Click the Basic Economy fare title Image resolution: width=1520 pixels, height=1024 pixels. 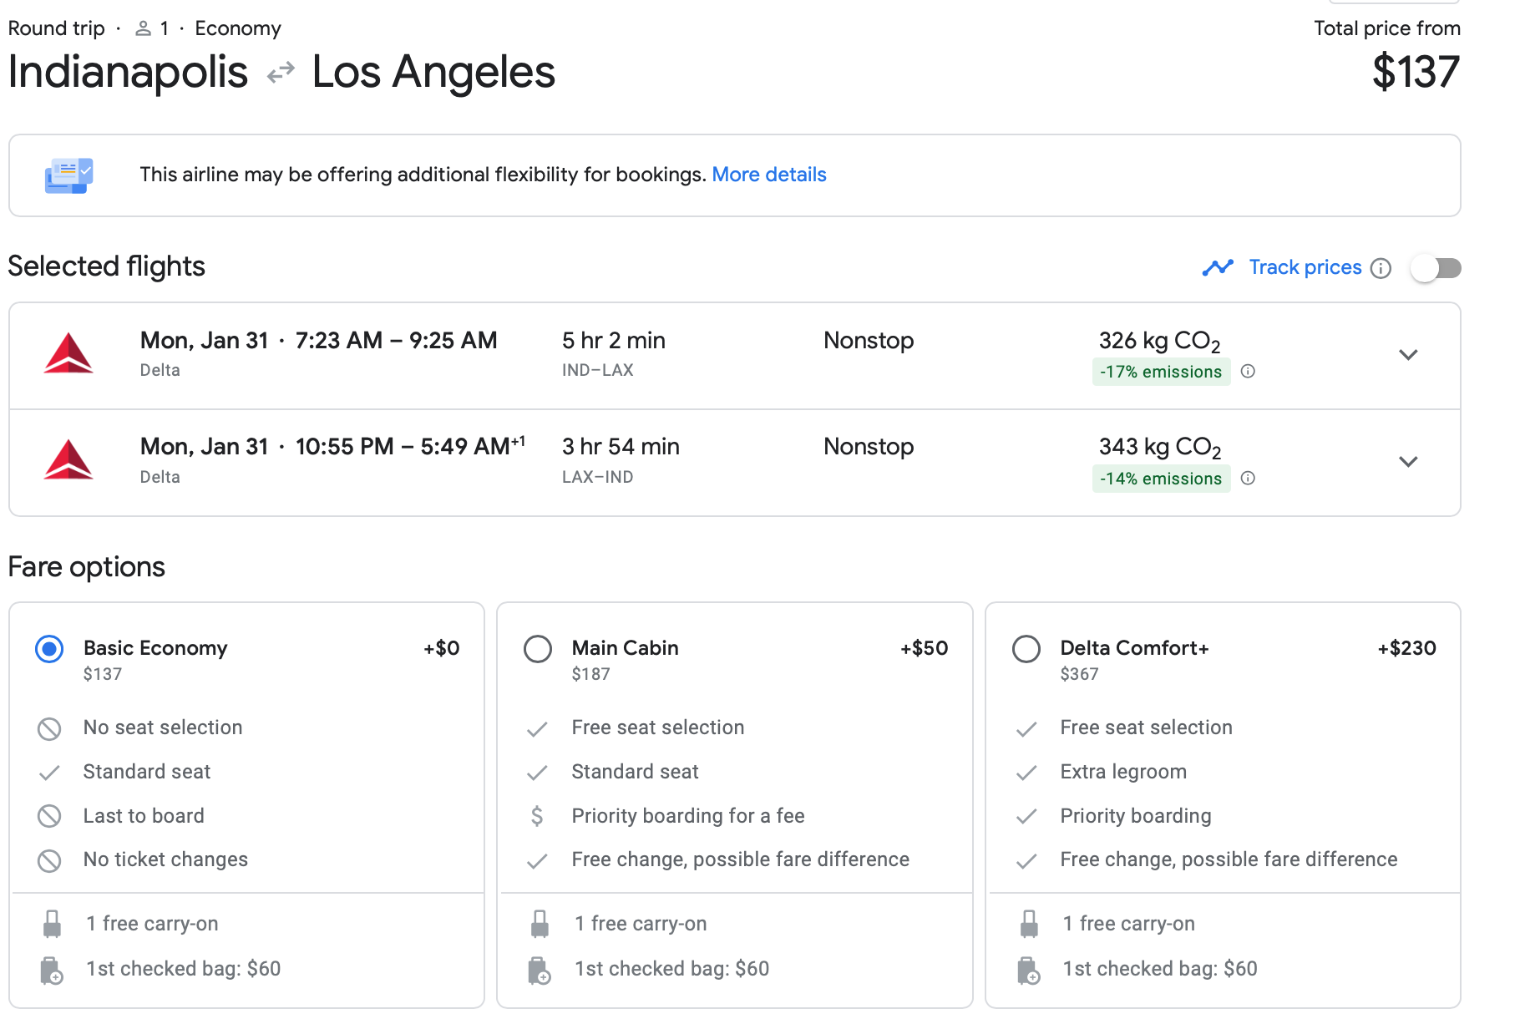(155, 648)
